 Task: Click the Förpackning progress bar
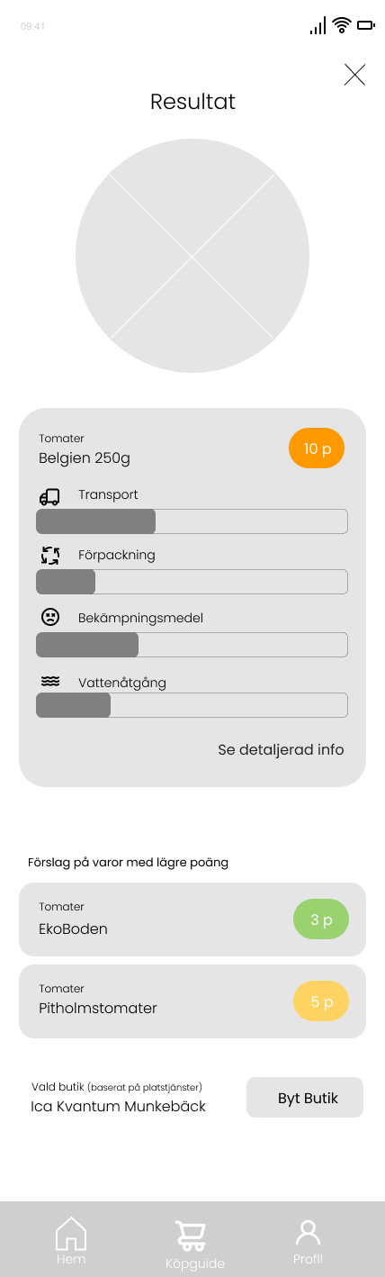click(x=192, y=582)
